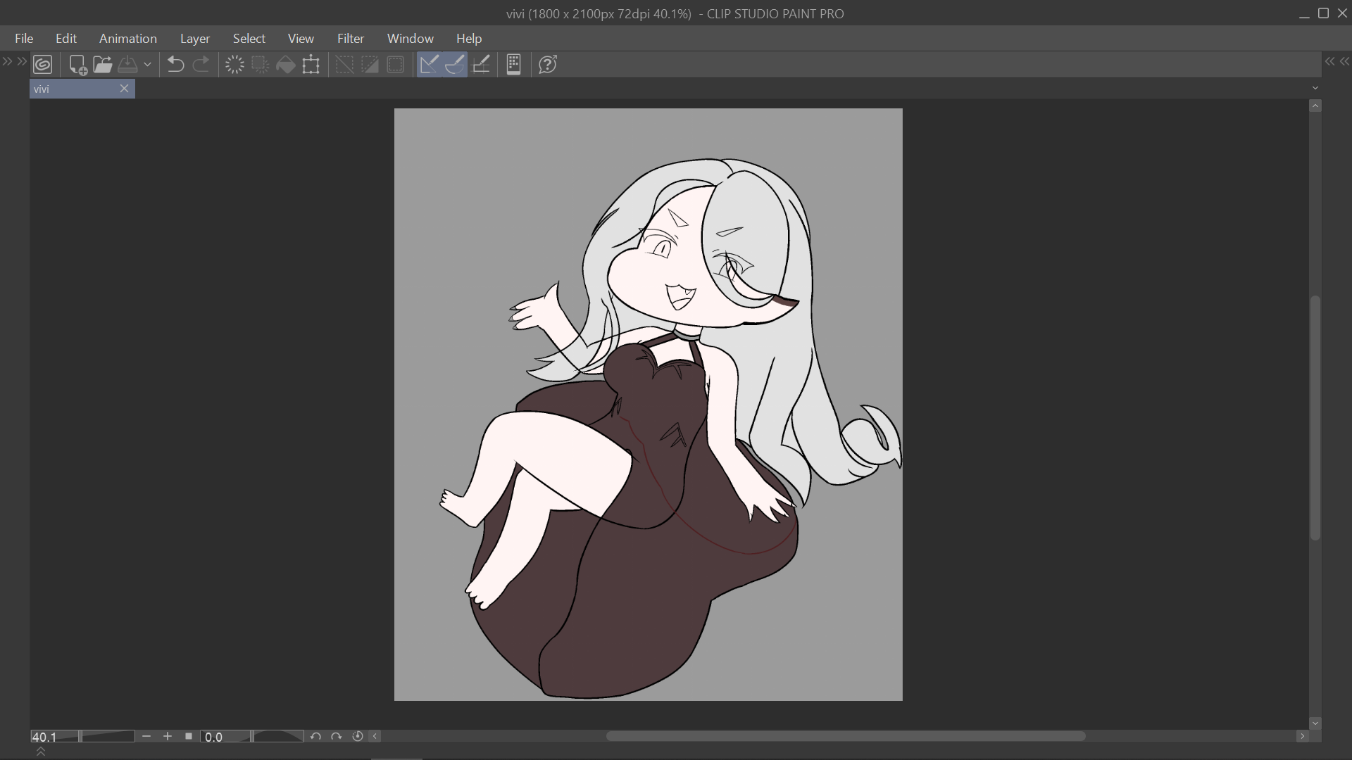This screenshot has width=1352, height=760.
Task: Open the Filter menu
Action: (x=350, y=39)
